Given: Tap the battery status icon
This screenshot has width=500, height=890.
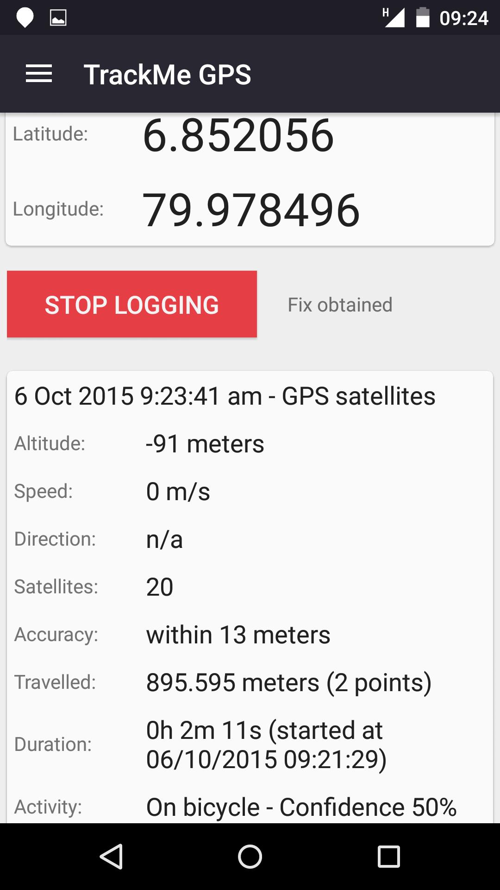Looking at the screenshot, I should coord(423,18).
